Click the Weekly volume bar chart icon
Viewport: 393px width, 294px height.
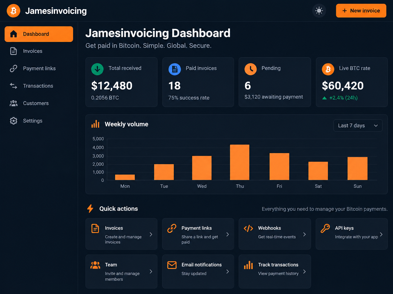click(95, 124)
